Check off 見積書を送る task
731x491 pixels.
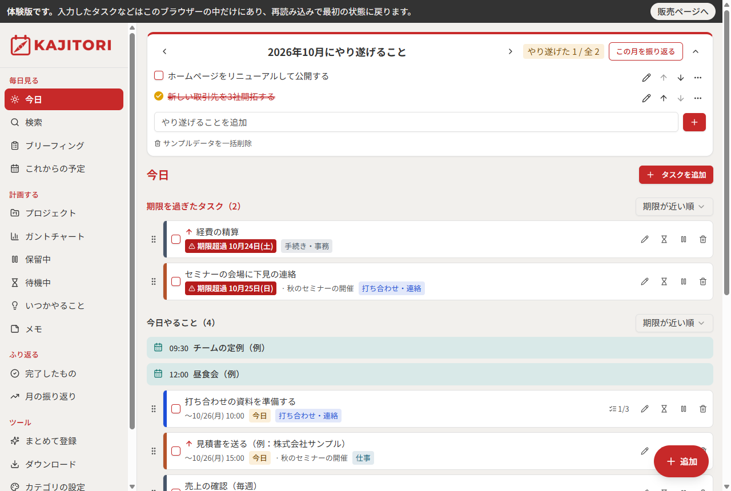pyautogui.click(x=176, y=451)
